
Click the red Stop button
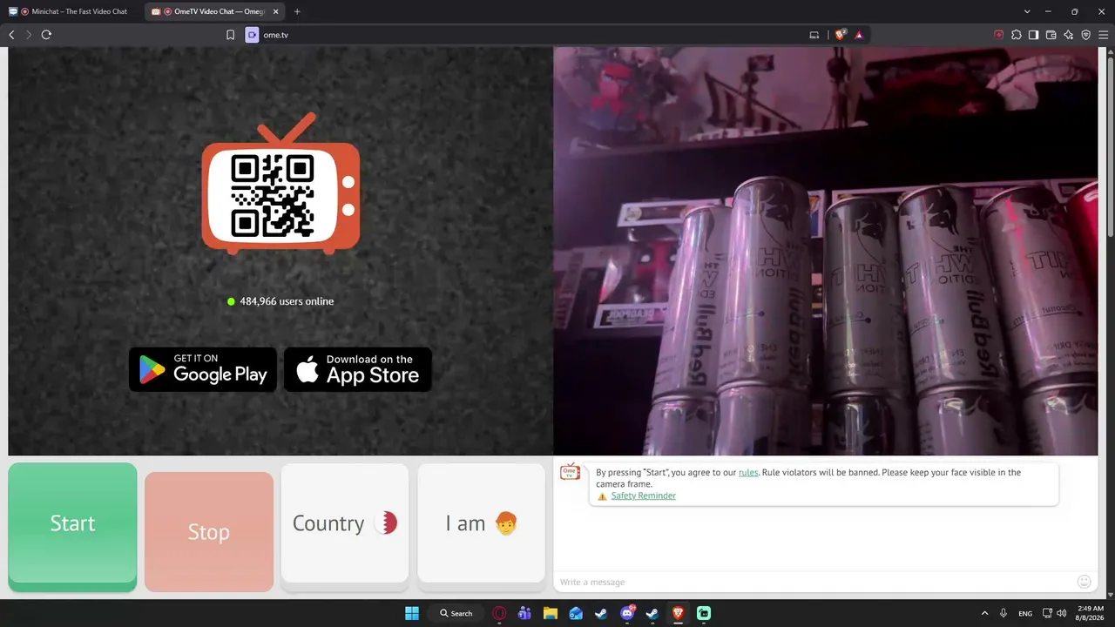tap(209, 532)
